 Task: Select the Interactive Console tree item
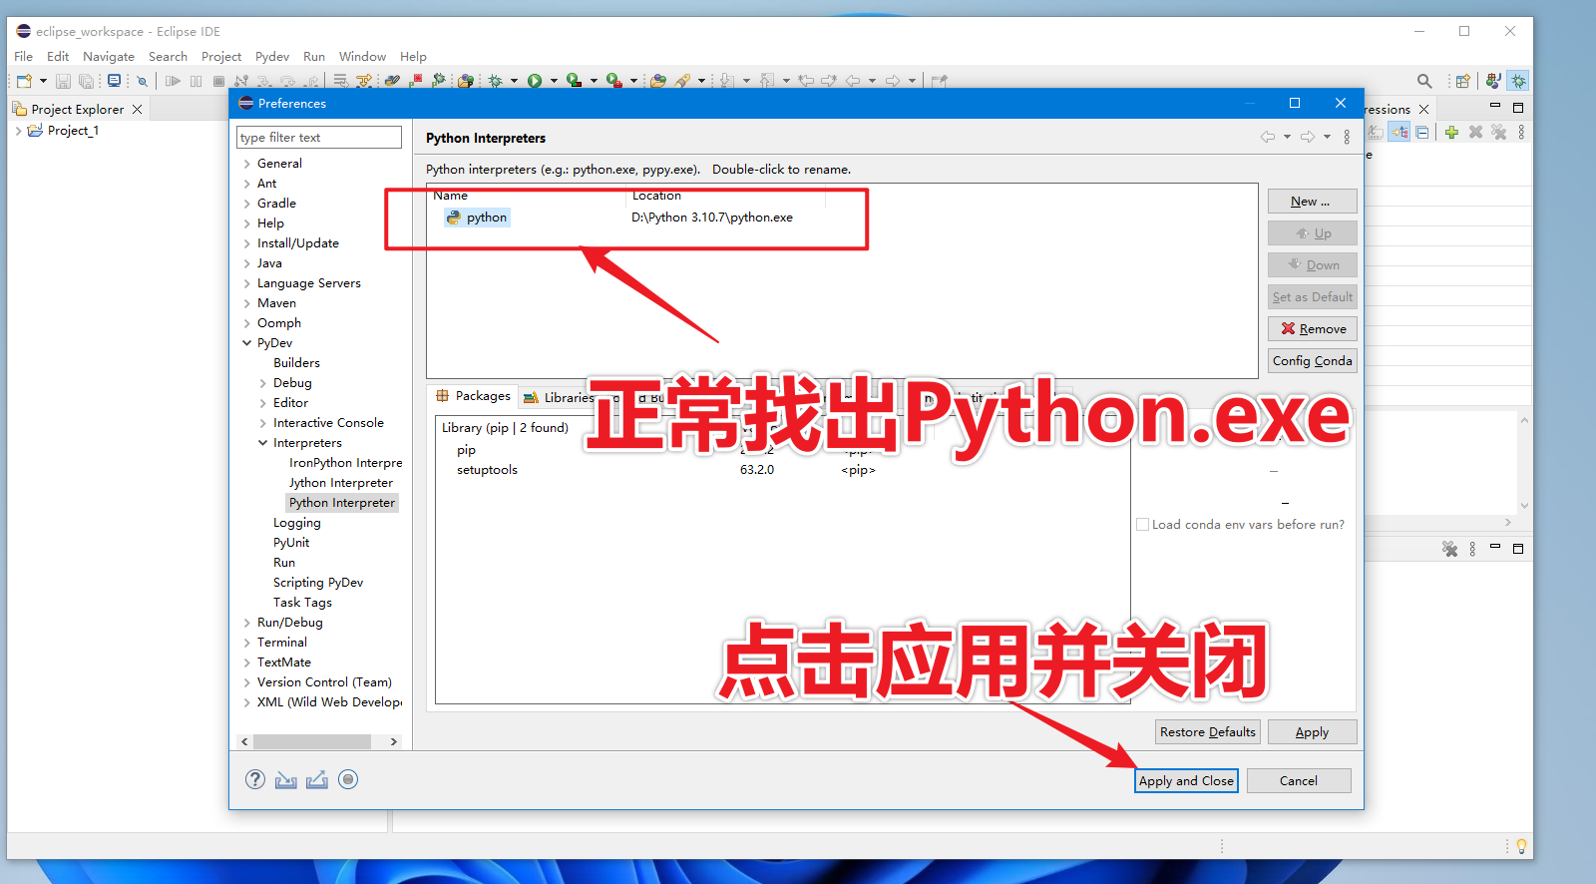click(328, 423)
